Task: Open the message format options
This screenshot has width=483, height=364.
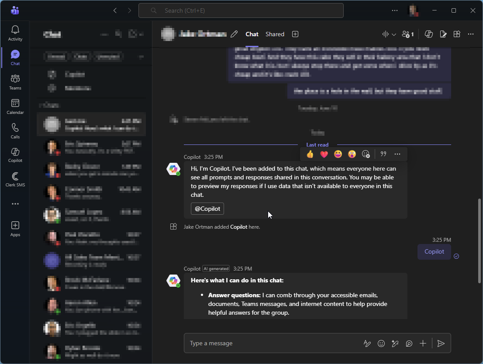Action: tap(367, 343)
